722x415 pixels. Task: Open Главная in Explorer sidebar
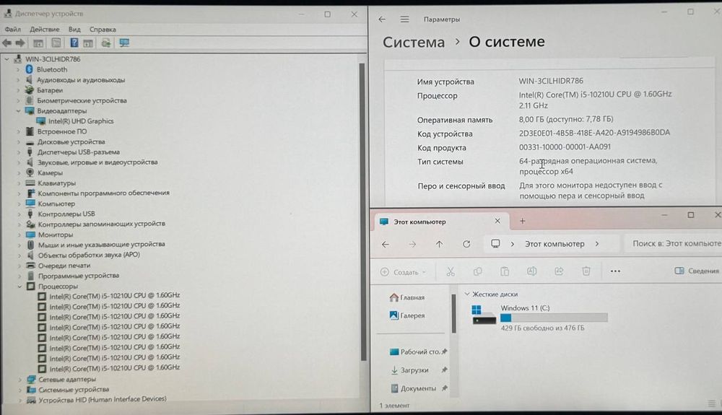pyautogui.click(x=407, y=297)
